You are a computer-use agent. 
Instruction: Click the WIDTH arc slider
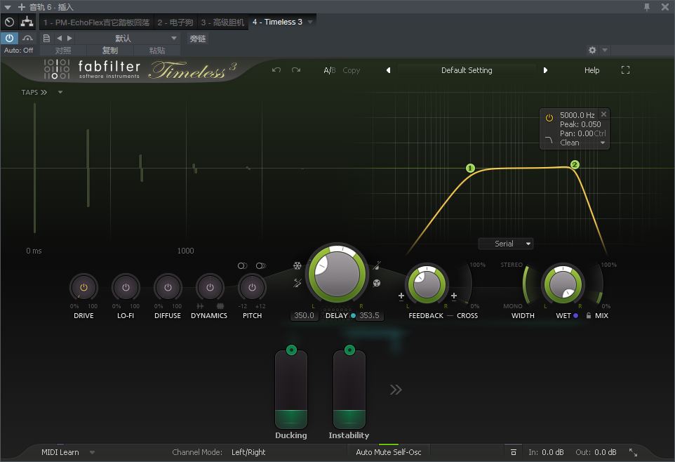(x=526, y=284)
